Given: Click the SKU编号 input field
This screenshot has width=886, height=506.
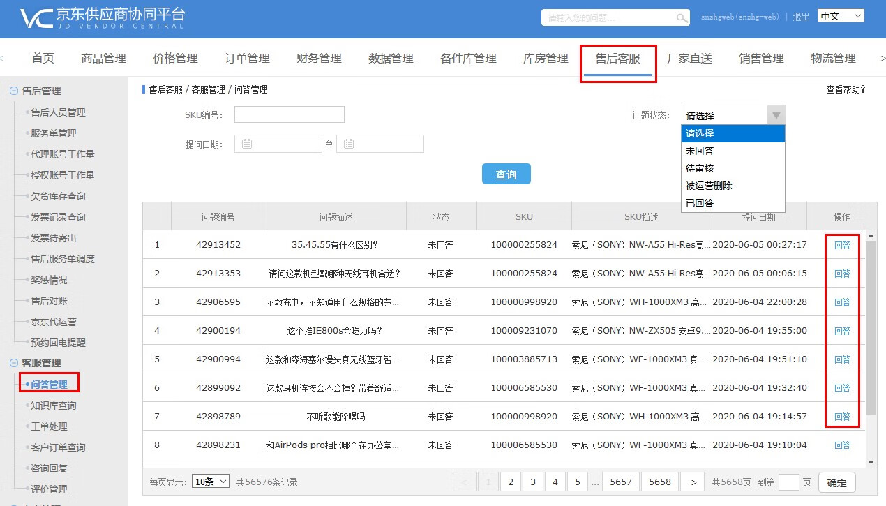Looking at the screenshot, I should (x=289, y=114).
